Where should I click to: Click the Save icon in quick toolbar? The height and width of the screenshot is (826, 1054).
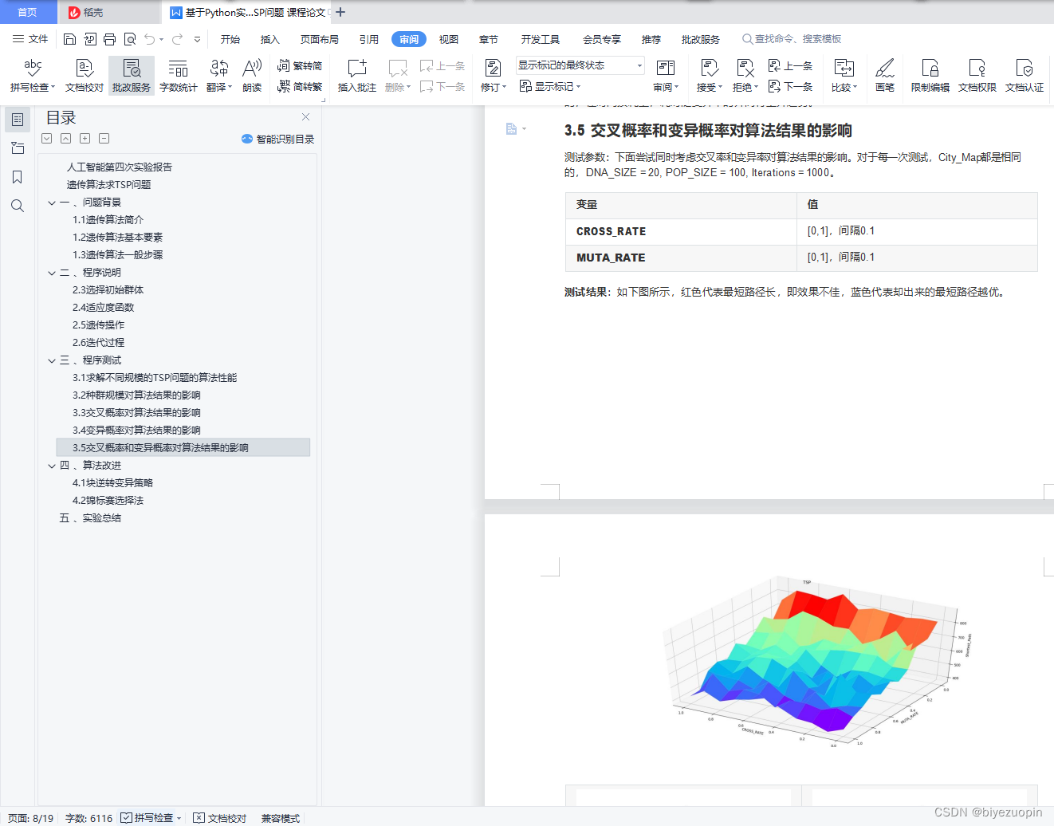[69, 39]
